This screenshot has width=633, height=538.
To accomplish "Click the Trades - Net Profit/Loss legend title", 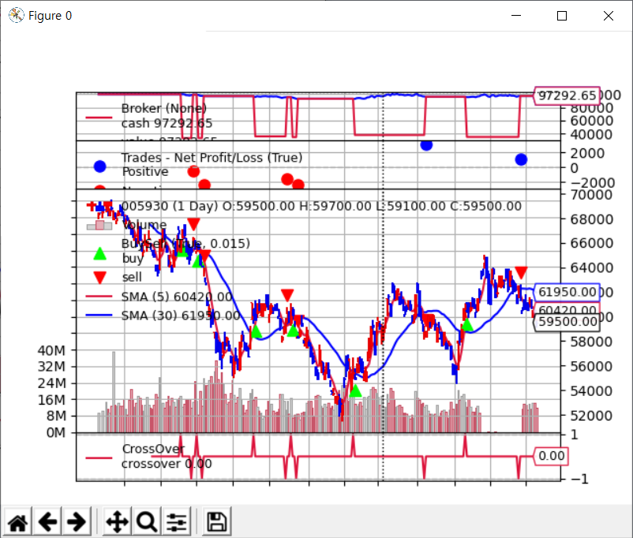I will pyautogui.click(x=212, y=158).
